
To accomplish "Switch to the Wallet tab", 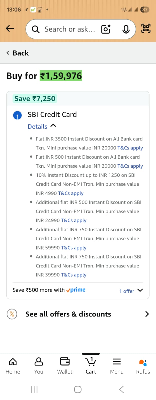I will coord(65,366).
